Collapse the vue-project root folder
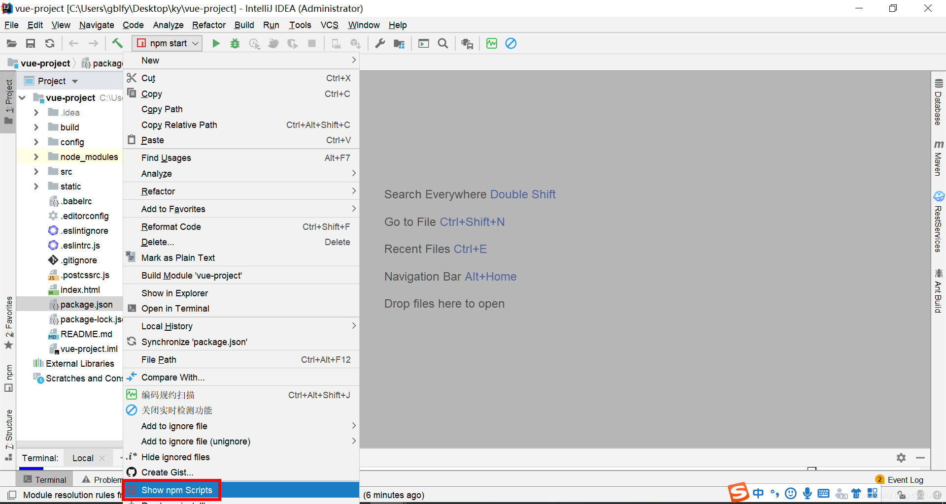The width and height of the screenshot is (946, 504). point(22,98)
